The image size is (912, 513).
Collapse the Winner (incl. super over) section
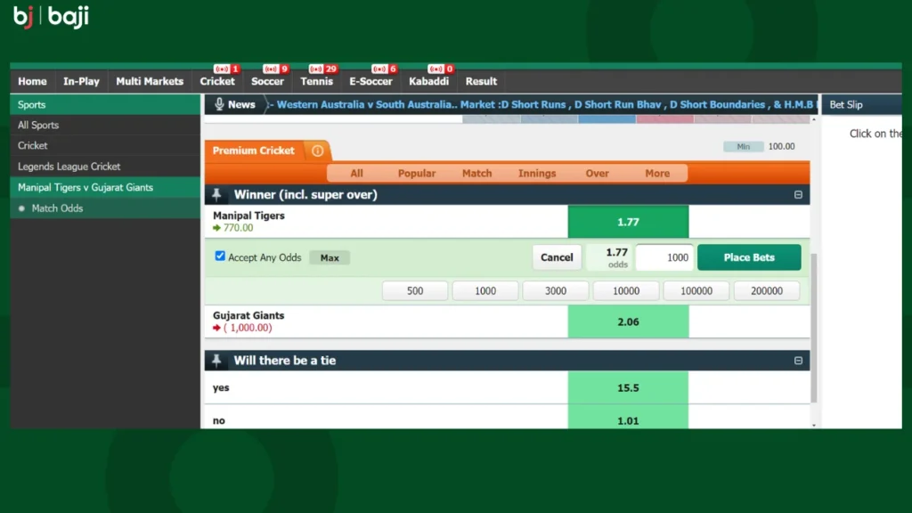point(798,195)
